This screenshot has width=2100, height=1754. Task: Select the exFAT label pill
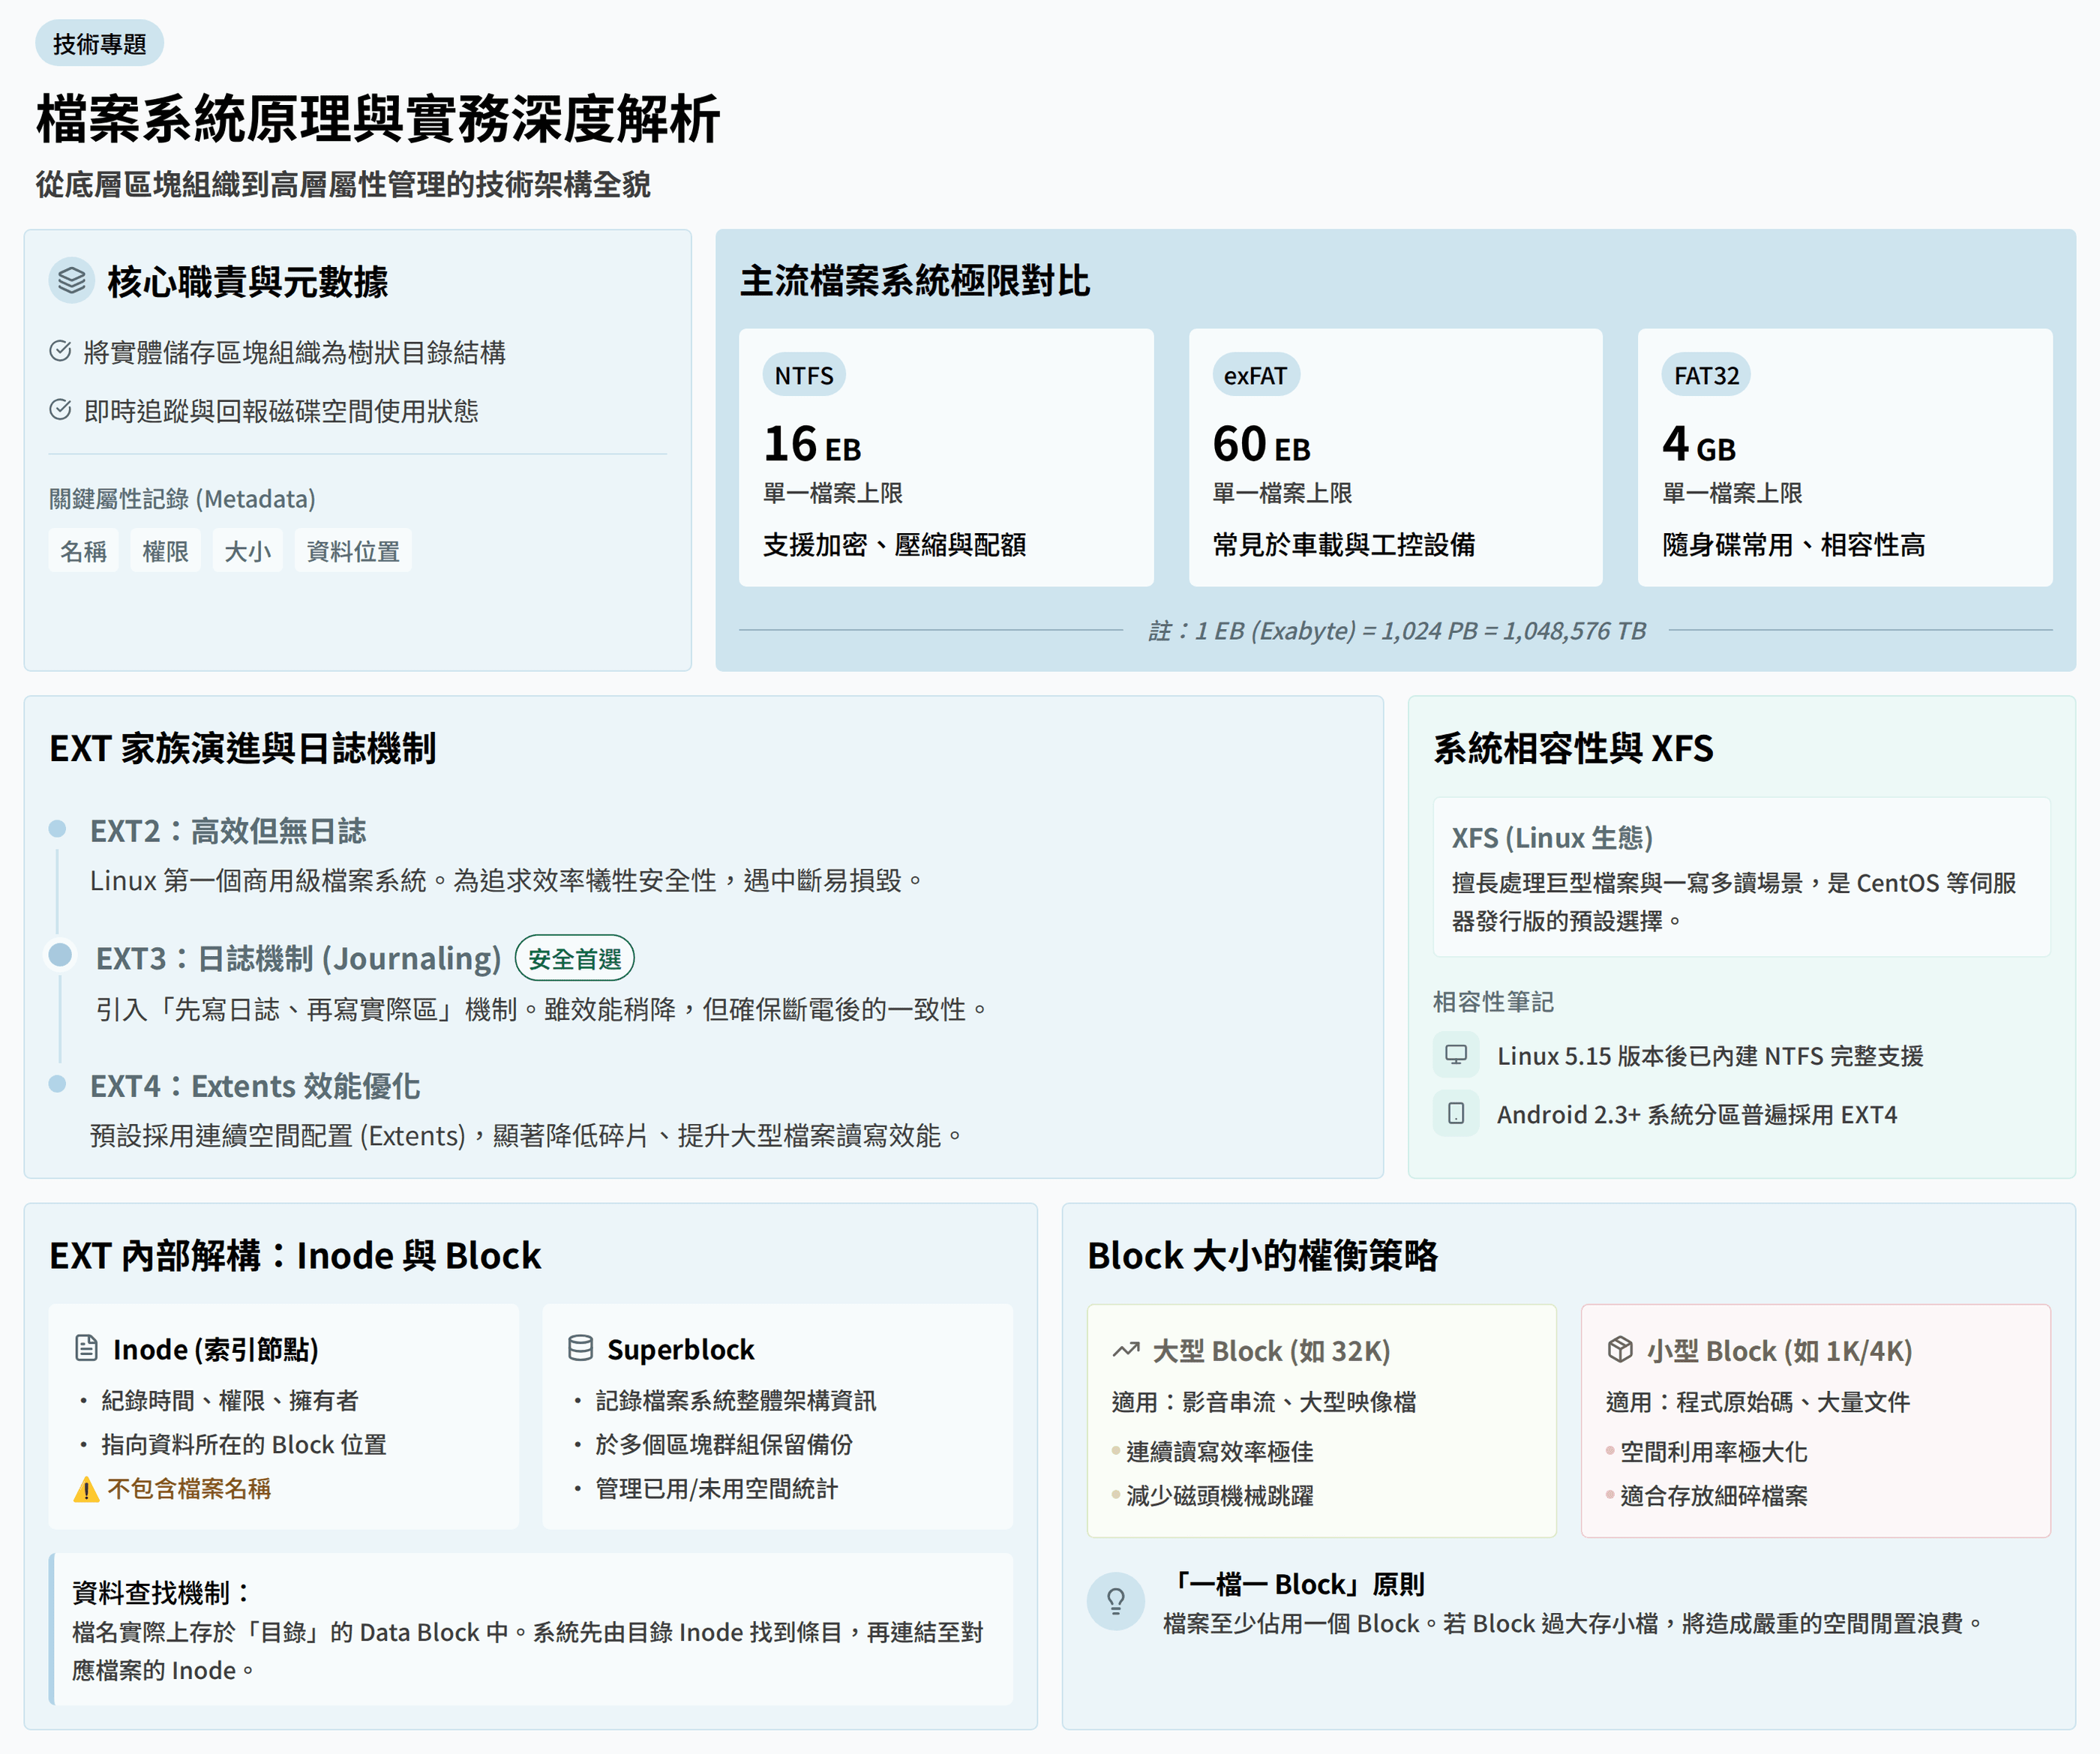1254,375
